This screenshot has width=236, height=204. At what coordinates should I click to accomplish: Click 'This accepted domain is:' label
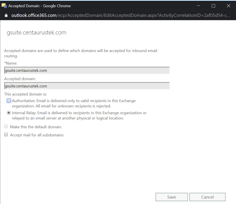coord(26,94)
